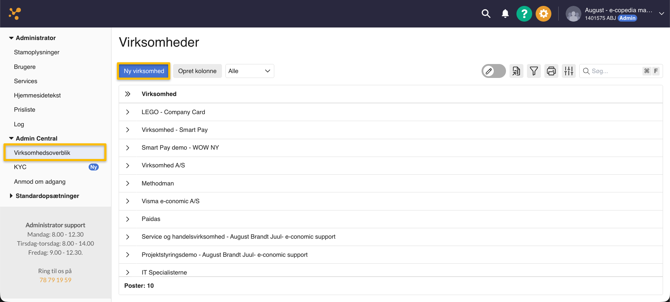Click the app logo in top-left corner

click(15, 14)
